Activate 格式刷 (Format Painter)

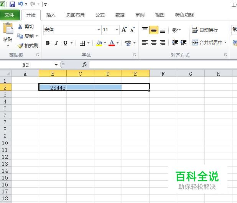click(x=28, y=46)
